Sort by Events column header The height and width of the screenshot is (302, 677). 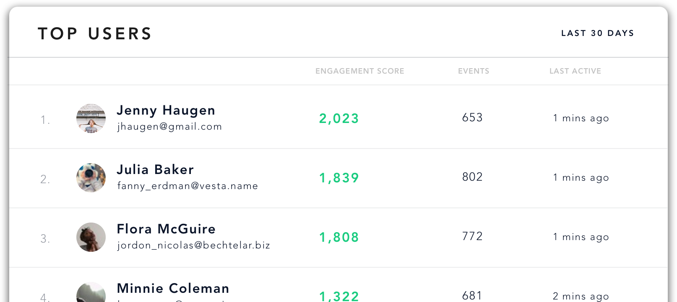(474, 71)
